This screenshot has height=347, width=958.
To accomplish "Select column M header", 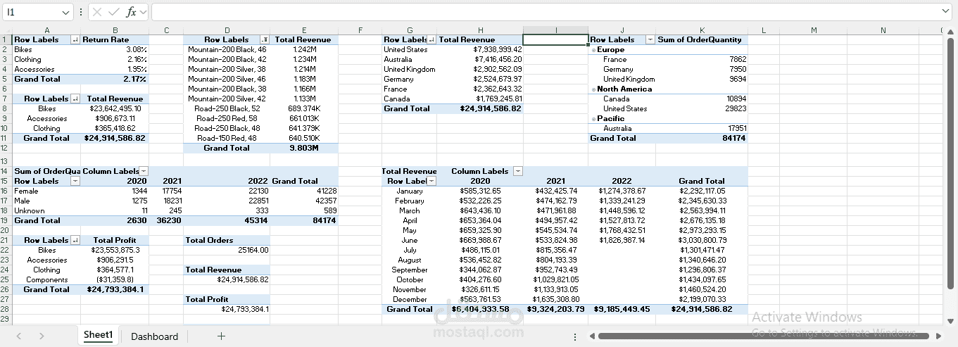I will [814, 30].
